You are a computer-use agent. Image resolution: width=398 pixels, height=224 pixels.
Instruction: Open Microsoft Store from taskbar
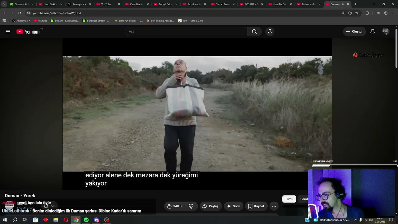[35, 220]
